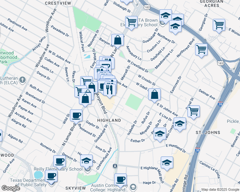Click transit station icon below Chesterfield Ave
Screen dimensions: 240x192
click(115, 166)
